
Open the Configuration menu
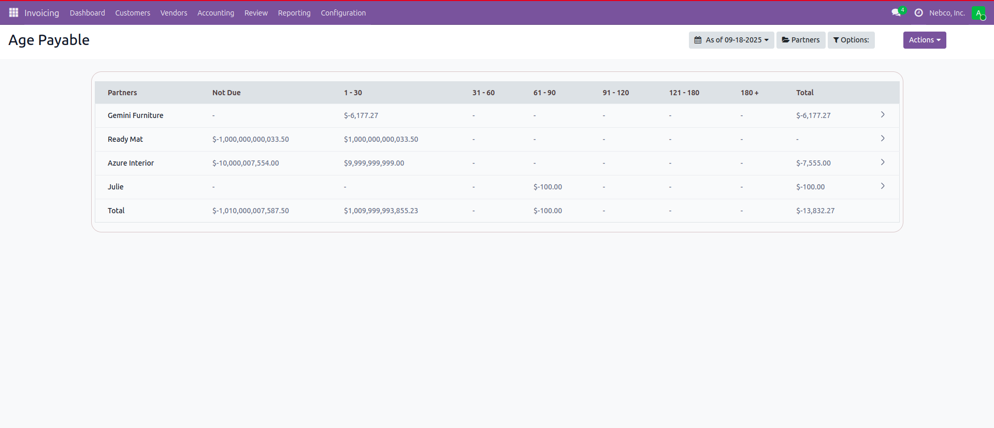343,13
